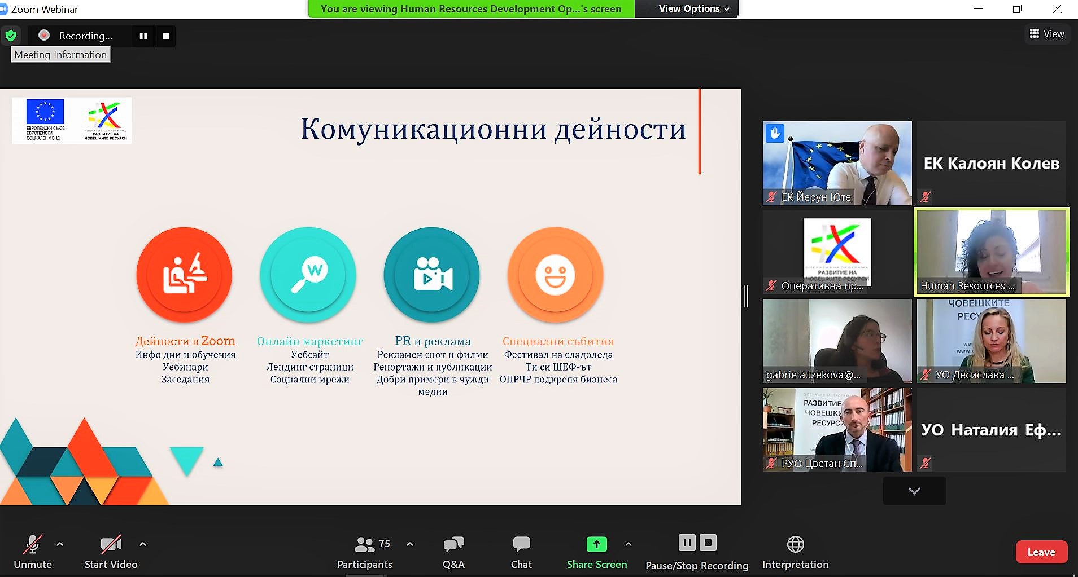Pause the recording in the top bar
This screenshot has width=1078, height=577.
[143, 36]
